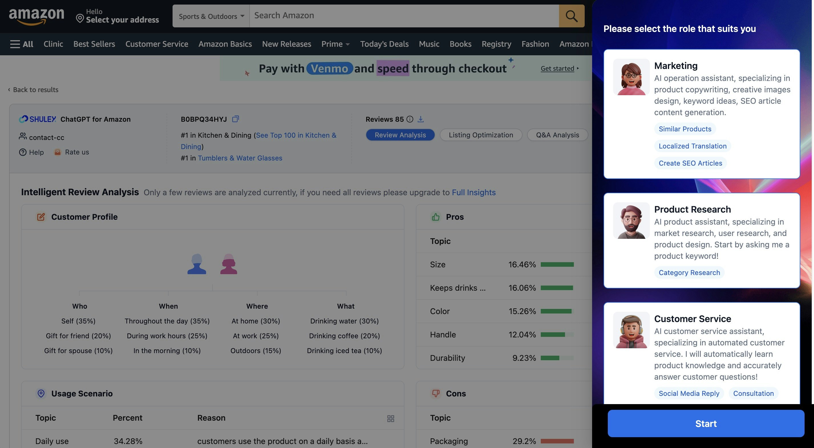Click the location pin icon
The width and height of the screenshot is (814, 448).
80,19
